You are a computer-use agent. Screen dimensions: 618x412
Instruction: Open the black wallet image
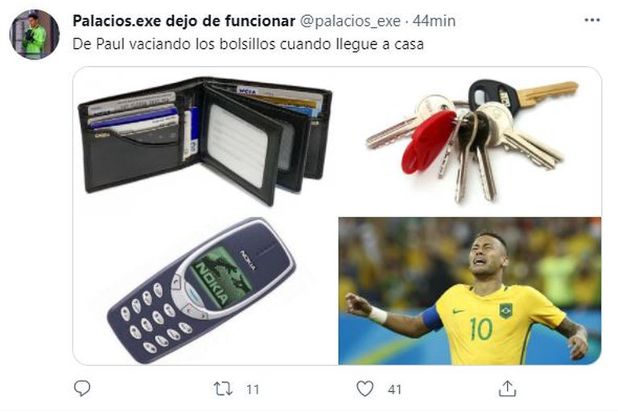pyautogui.click(x=205, y=141)
